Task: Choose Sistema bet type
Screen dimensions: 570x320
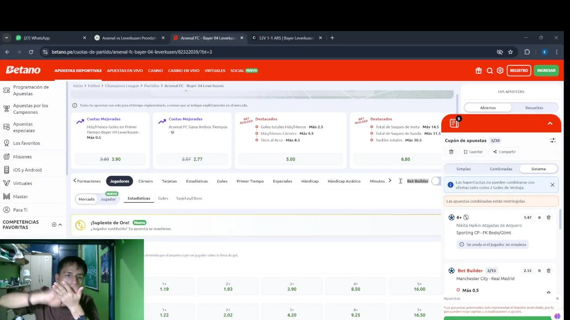Action: click(x=538, y=169)
